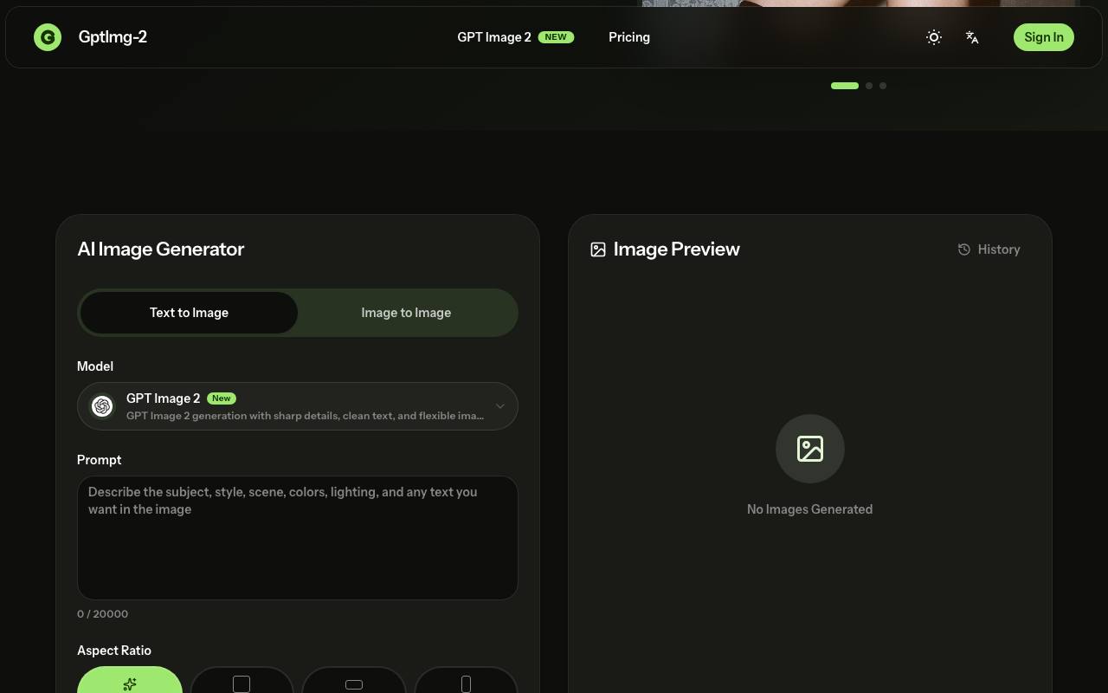The width and height of the screenshot is (1108, 693).
Task: Click the "Prompt" field label
Action: [x=100, y=460]
